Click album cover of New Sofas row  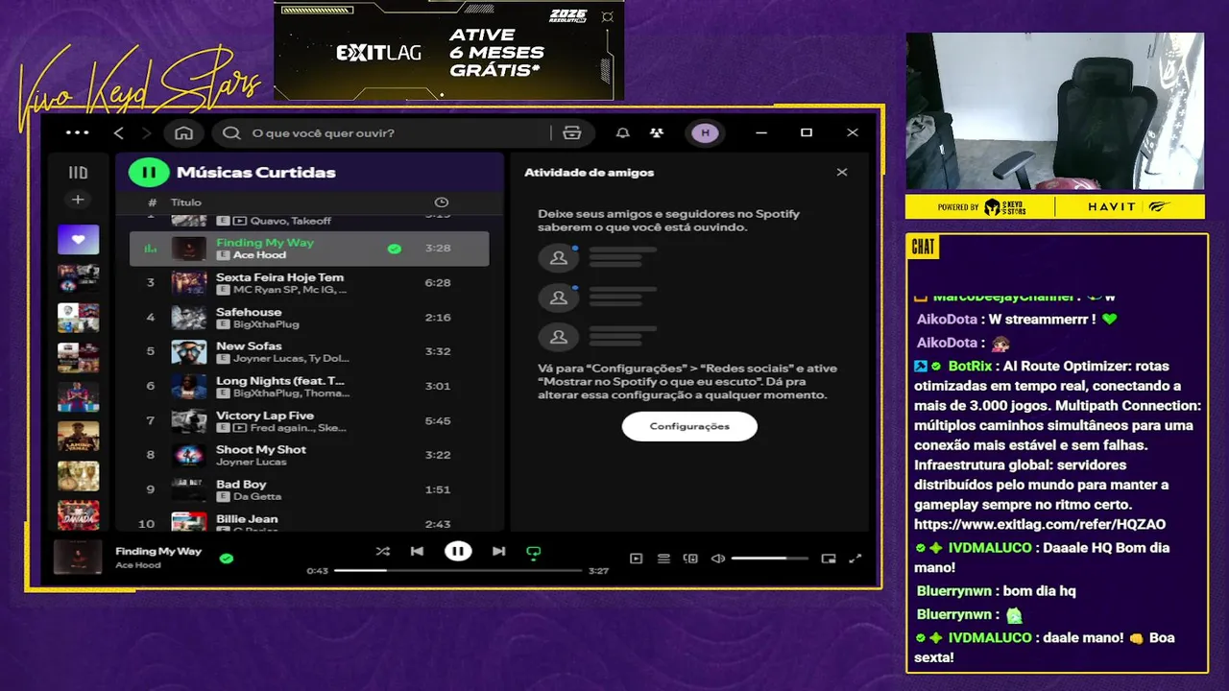189,351
